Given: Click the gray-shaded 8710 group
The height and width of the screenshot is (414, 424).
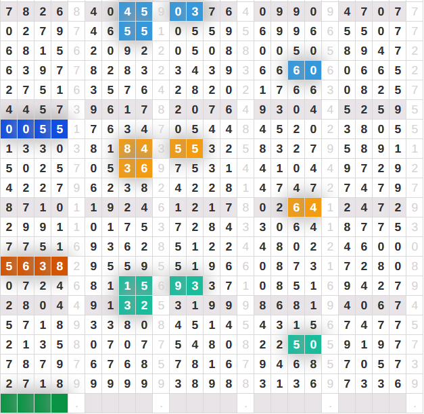Looking at the screenshot, I should pyautogui.click(x=34, y=207).
